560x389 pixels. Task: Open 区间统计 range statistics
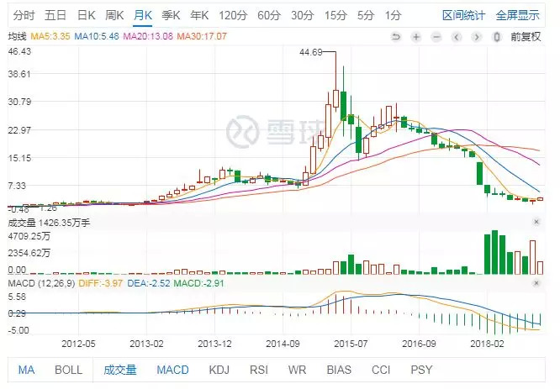(463, 15)
